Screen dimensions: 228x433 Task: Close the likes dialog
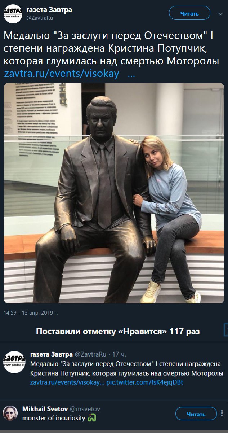226,330
